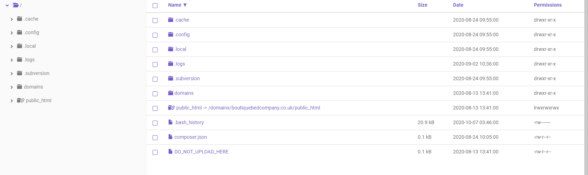Viewport: 588px width, 175px height.
Task: Click the .cache folder icon in file list
Action: click(x=171, y=20)
